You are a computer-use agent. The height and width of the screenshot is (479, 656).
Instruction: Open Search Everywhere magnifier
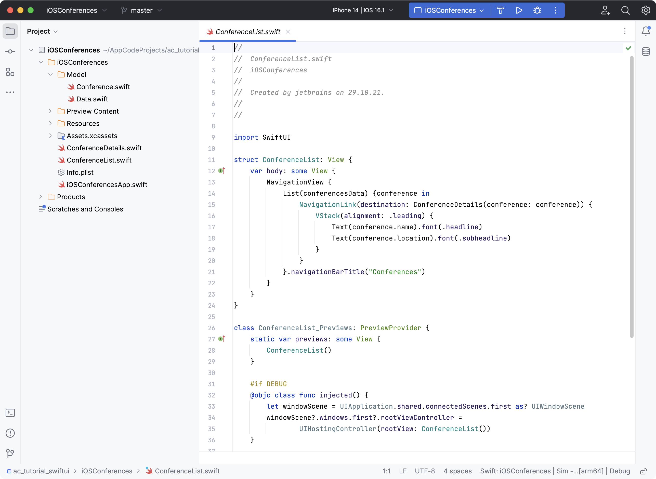point(626,10)
